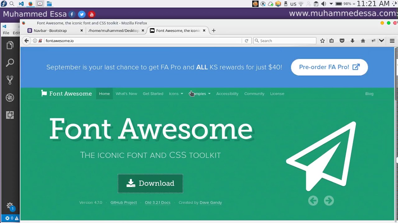Expand Greasemonkey dropdown arrow in toolbar
This screenshot has height=223, width=398.
[382, 41]
